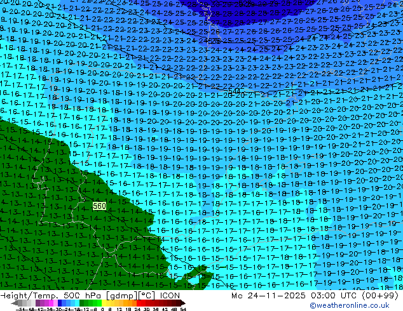Image resolution: width=403 pixels, height=311 pixels.
Task: Pick the dark blue legend swatch
Action: 60,303
